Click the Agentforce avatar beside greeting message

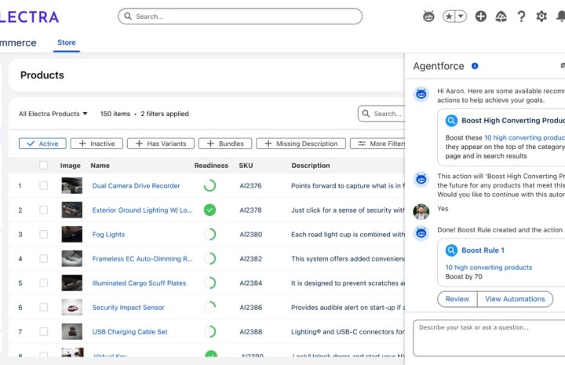point(421,94)
